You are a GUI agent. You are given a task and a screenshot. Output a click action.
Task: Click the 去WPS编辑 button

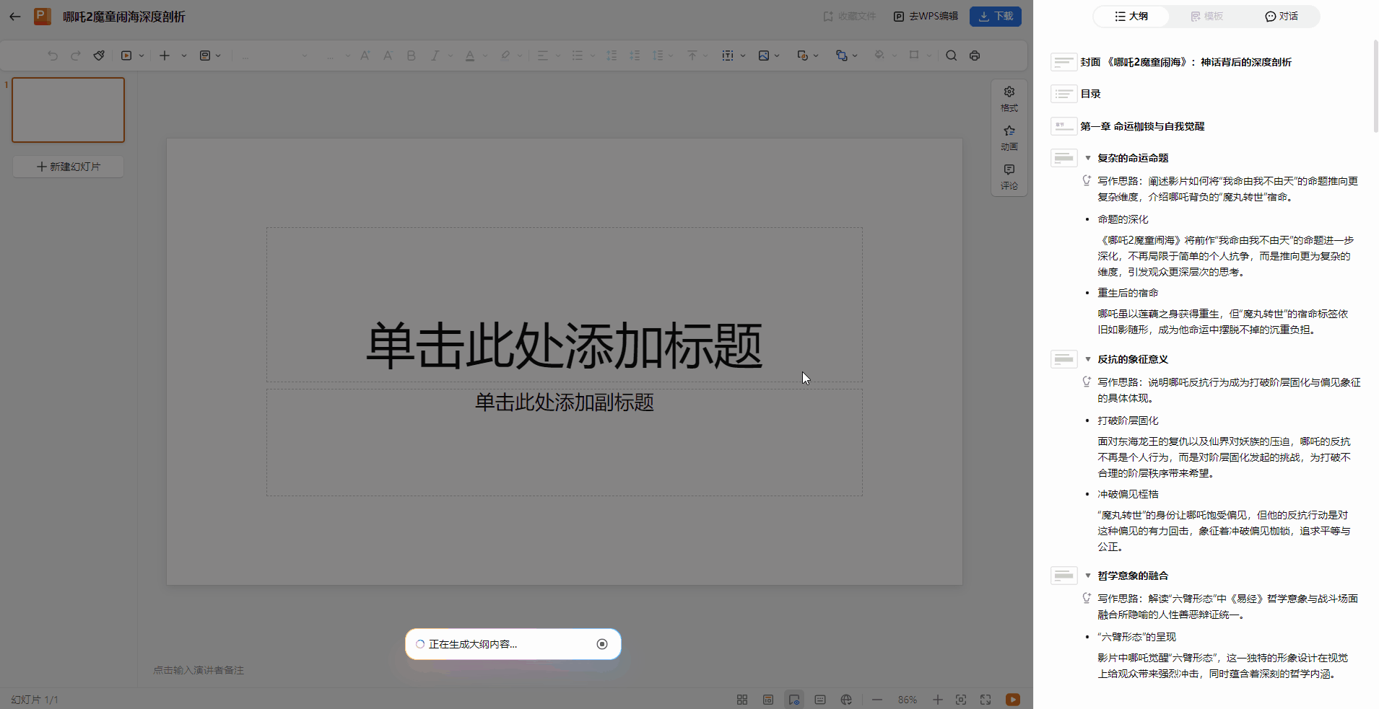[926, 17]
